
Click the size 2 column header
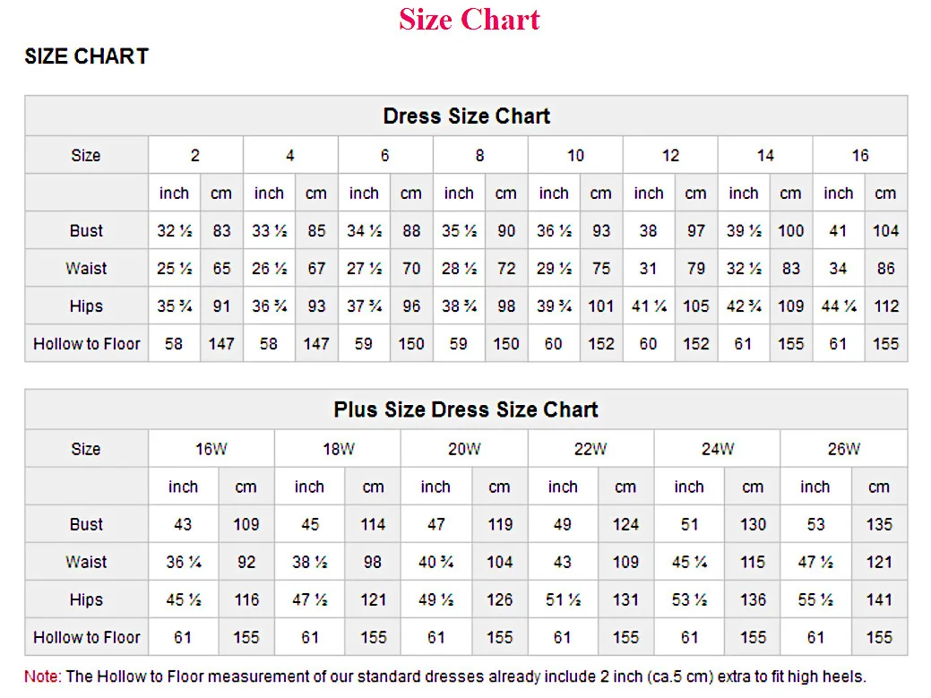(195, 156)
